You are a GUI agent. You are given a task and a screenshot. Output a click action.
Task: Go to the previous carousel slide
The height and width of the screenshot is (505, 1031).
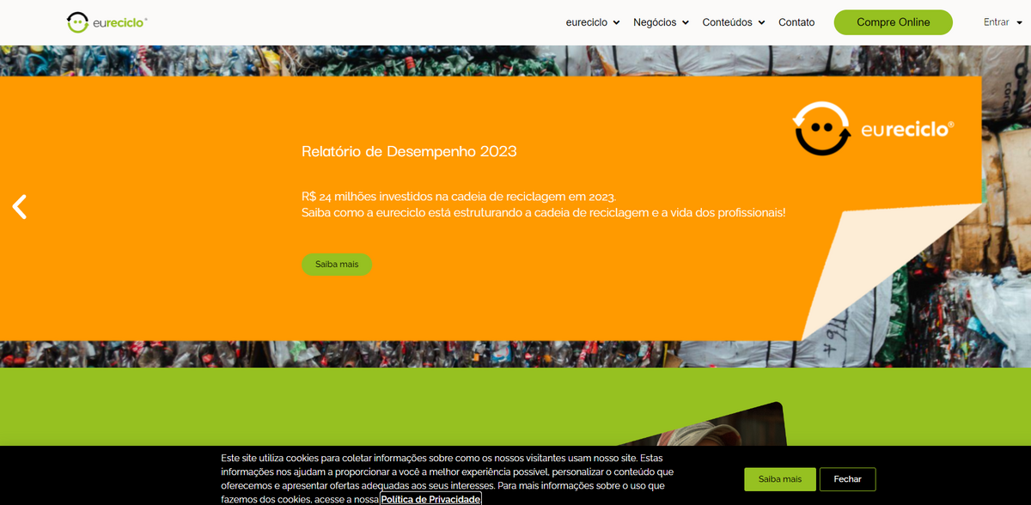tap(20, 206)
